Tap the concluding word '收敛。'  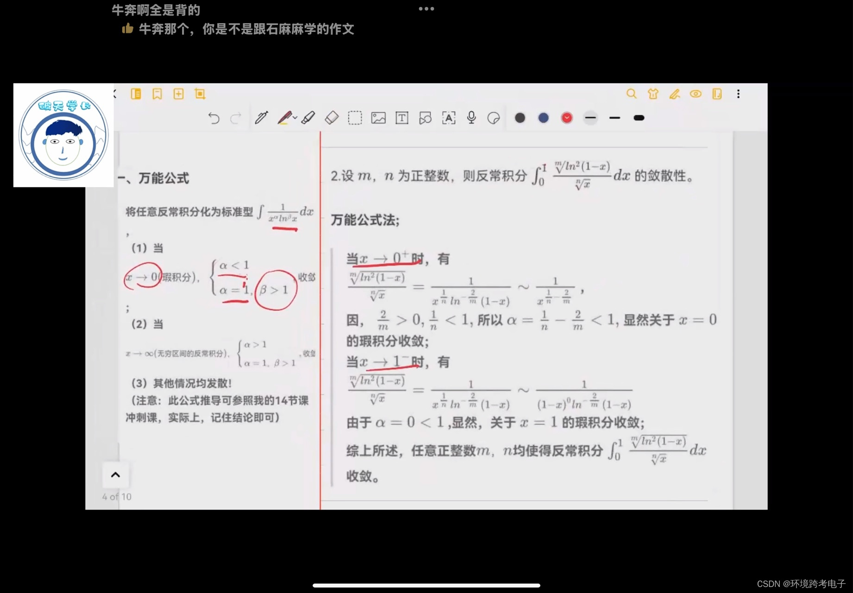point(363,476)
